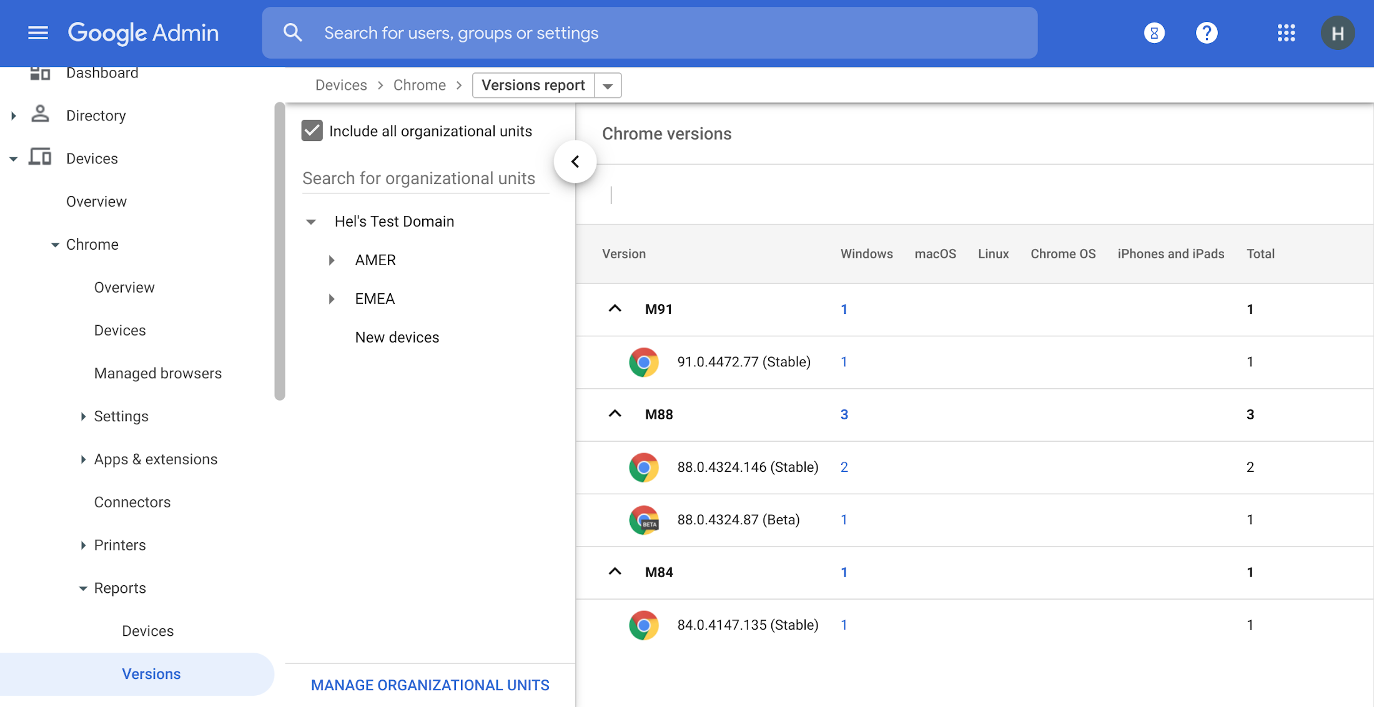Select Devices under Chrome menu
1374x707 pixels.
point(119,330)
